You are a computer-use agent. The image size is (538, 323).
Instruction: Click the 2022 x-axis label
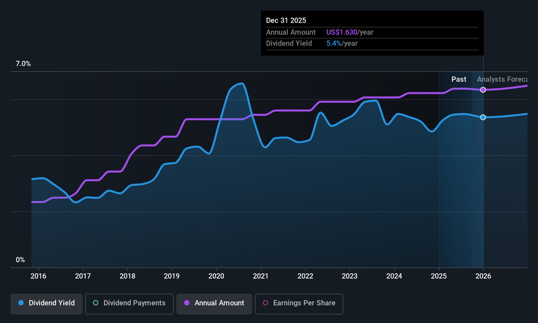click(x=305, y=276)
